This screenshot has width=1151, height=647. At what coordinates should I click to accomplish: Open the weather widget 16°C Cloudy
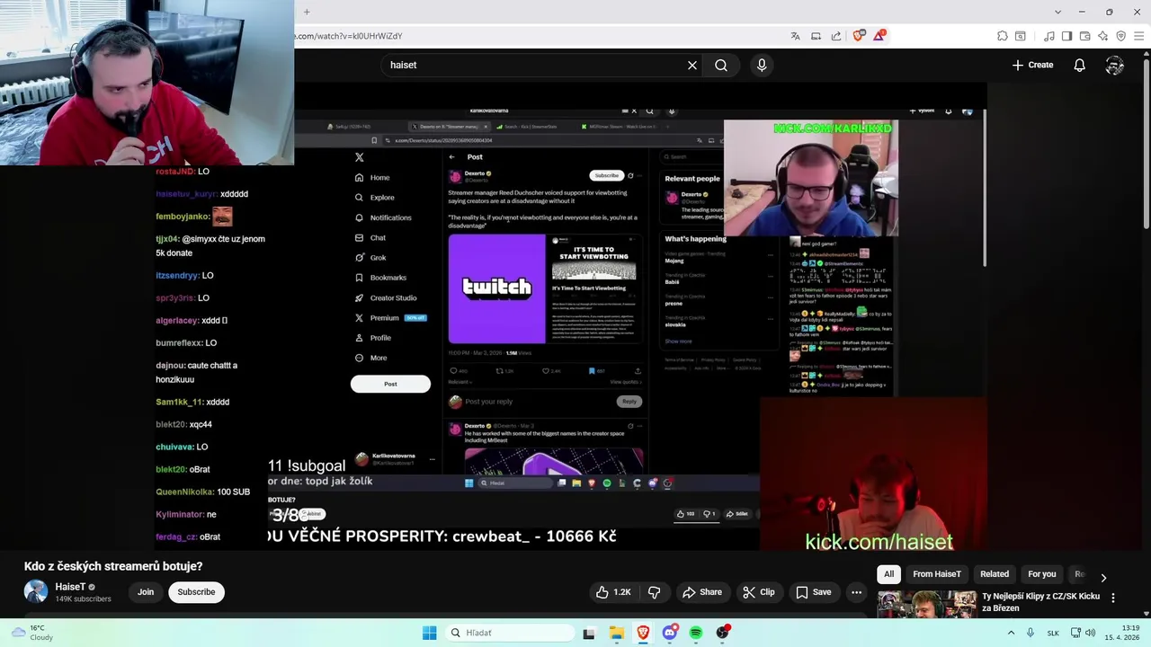[32, 633]
